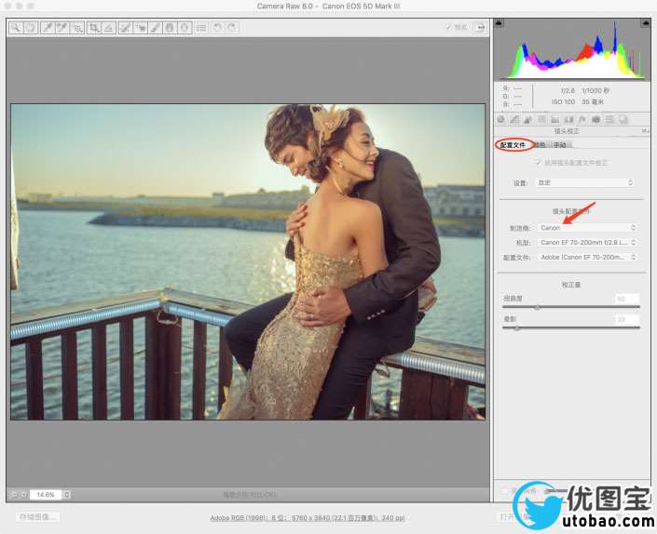Click the 存储图像 Save Image button
This screenshot has width=657, height=534.
click(37, 517)
